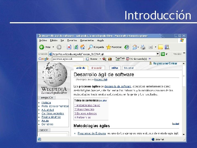Image resolution: width=197 pixels, height=148 pixels.
Task: Click the yellow note toolbar icon
Action: click(x=160, y=47)
